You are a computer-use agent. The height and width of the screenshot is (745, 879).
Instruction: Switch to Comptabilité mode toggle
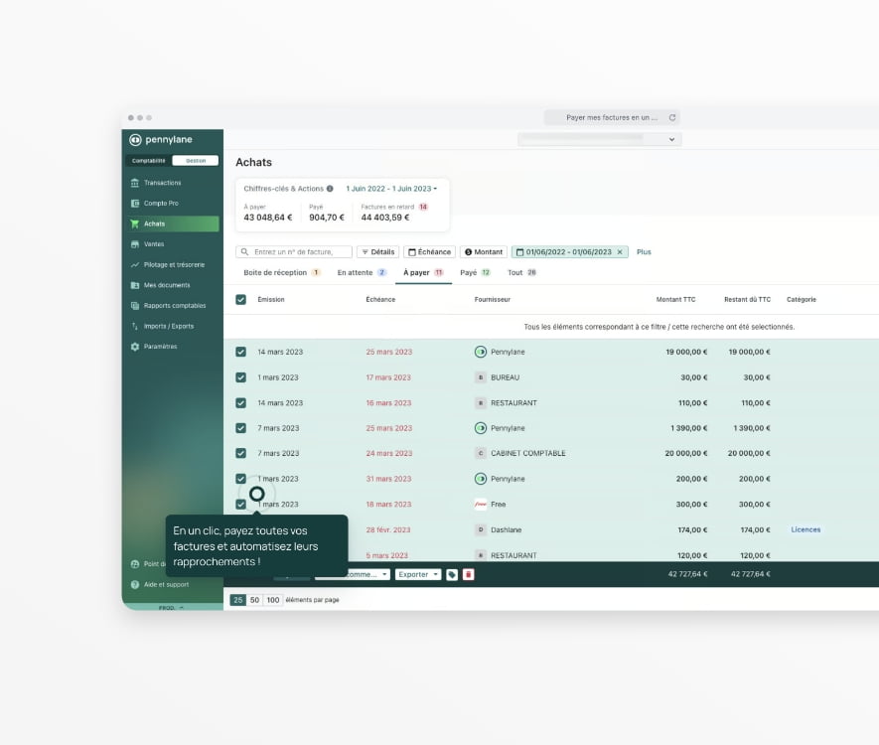tap(149, 161)
